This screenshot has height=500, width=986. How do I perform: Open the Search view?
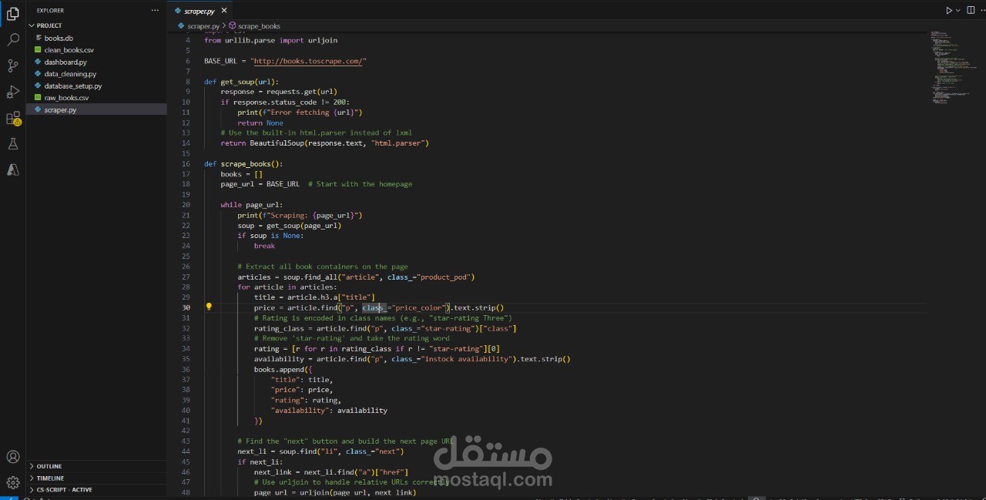[12, 39]
